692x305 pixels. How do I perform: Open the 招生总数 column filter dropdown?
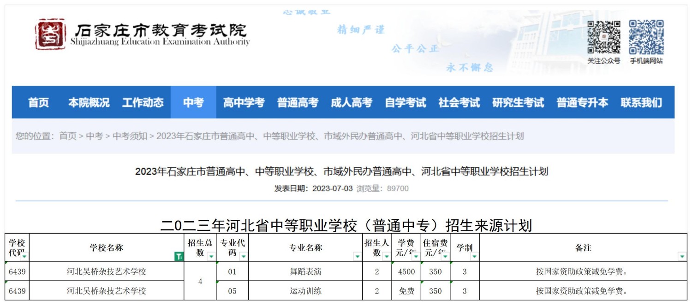(211, 257)
